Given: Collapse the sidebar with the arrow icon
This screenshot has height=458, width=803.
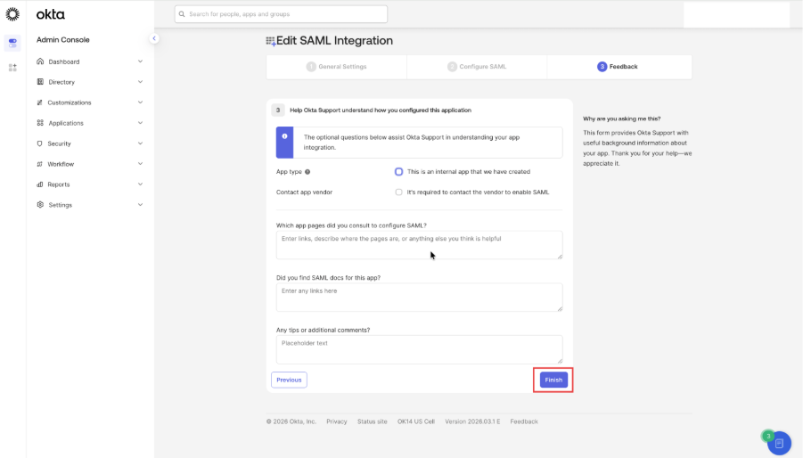Looking at the screenshot, I should (x=153, y=38).
